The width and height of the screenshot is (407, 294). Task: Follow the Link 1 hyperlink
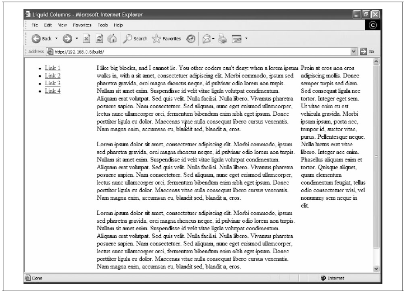53,68
